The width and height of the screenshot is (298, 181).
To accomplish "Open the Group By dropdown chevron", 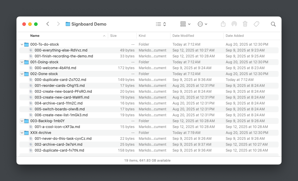I will click(189, 24).
